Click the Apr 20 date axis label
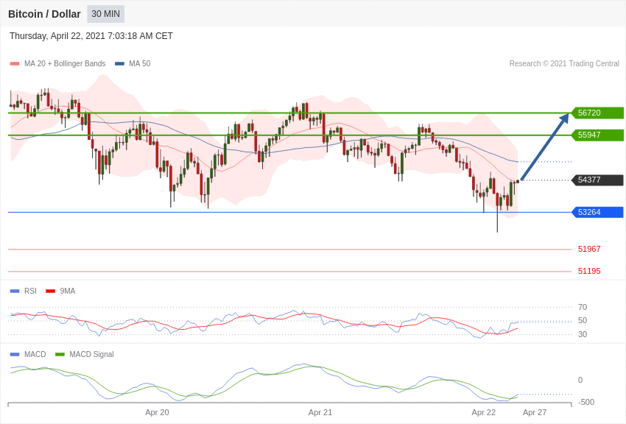This screenshot has height=424, width=626. pyautogui.click(x=157, y=412)
